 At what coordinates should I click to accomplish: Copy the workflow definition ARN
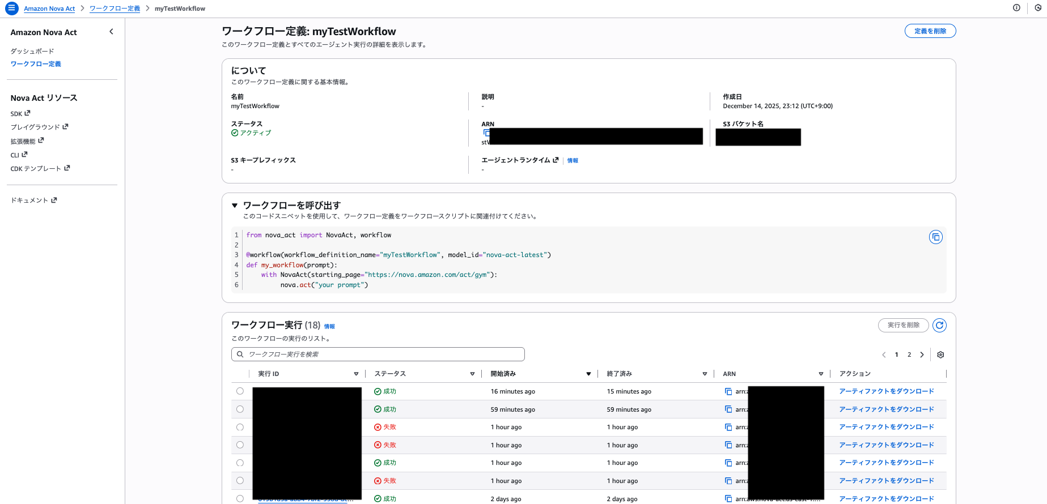coord(486,133)
